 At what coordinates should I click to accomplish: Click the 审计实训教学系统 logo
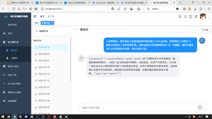pos(16,16)
